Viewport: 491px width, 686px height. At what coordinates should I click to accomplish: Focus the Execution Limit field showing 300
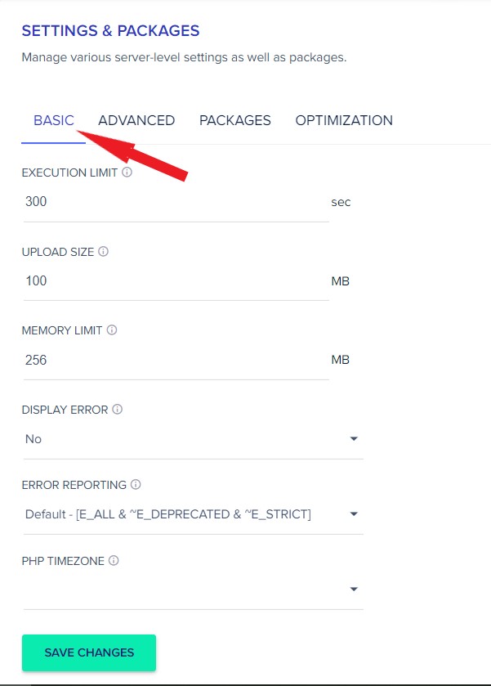pos(176,202)
